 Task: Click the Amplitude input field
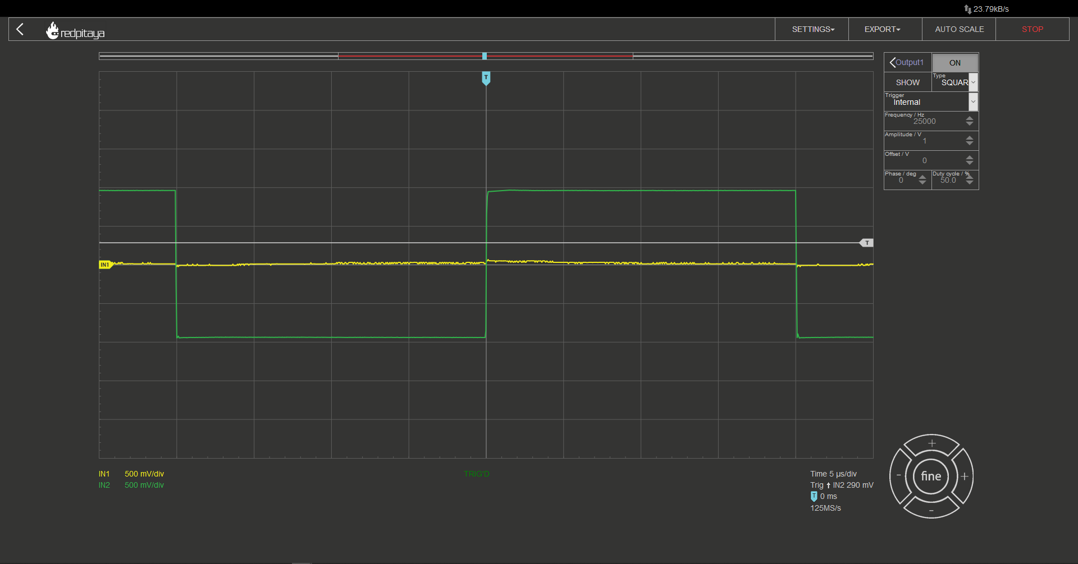pyautogui.click(x=925, y=141)
